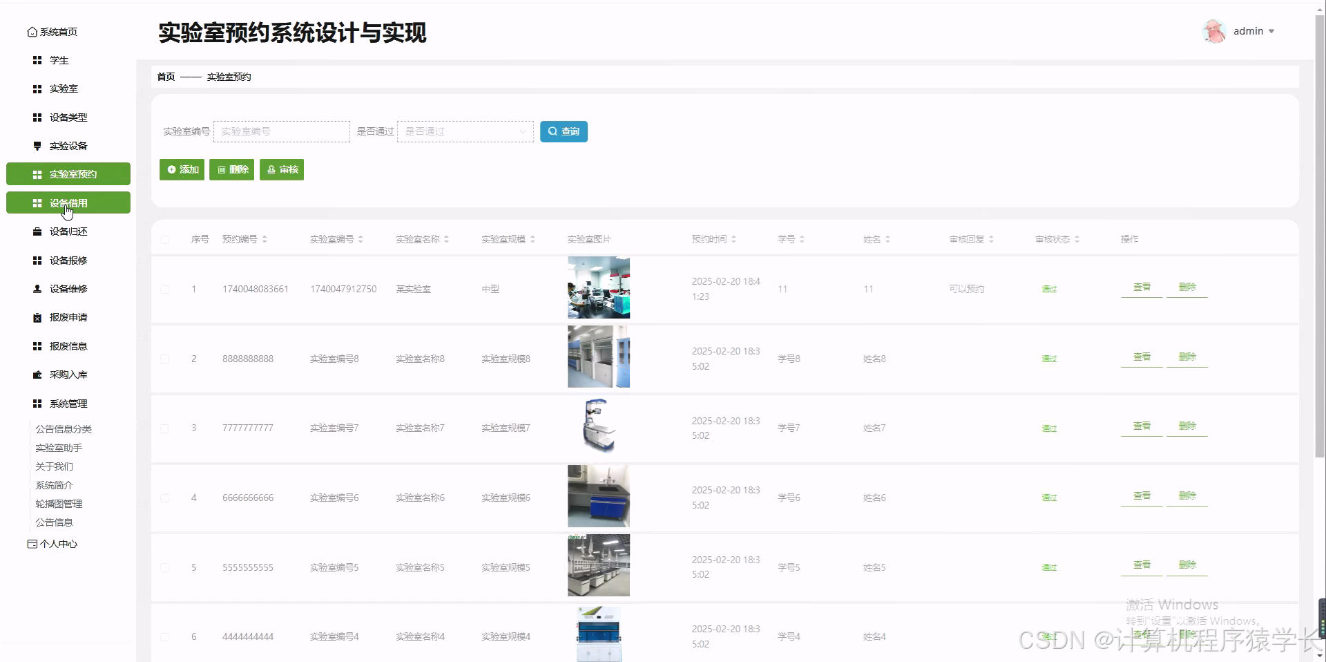Open the 系统首页 home icon

coord(32,31)
